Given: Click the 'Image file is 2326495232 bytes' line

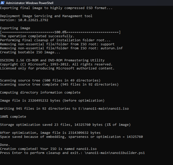Looking at the screenshot, I should [52, 101].
